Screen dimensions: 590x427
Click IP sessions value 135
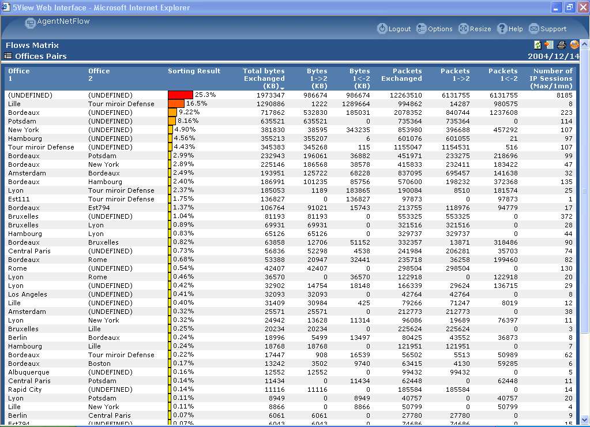click(566, 182)
